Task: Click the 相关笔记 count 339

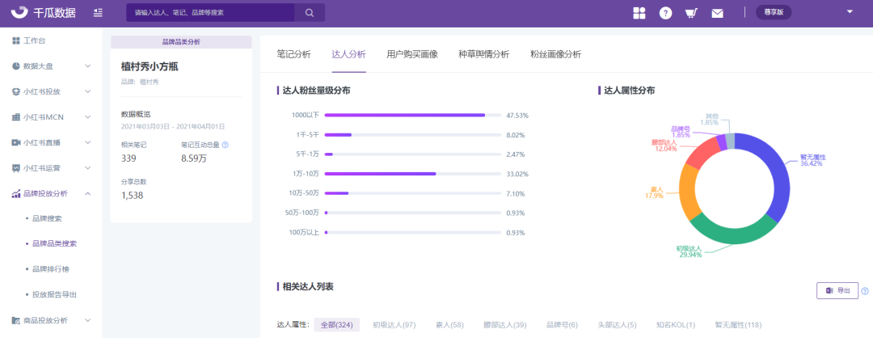Action: (x=129, y=158)
